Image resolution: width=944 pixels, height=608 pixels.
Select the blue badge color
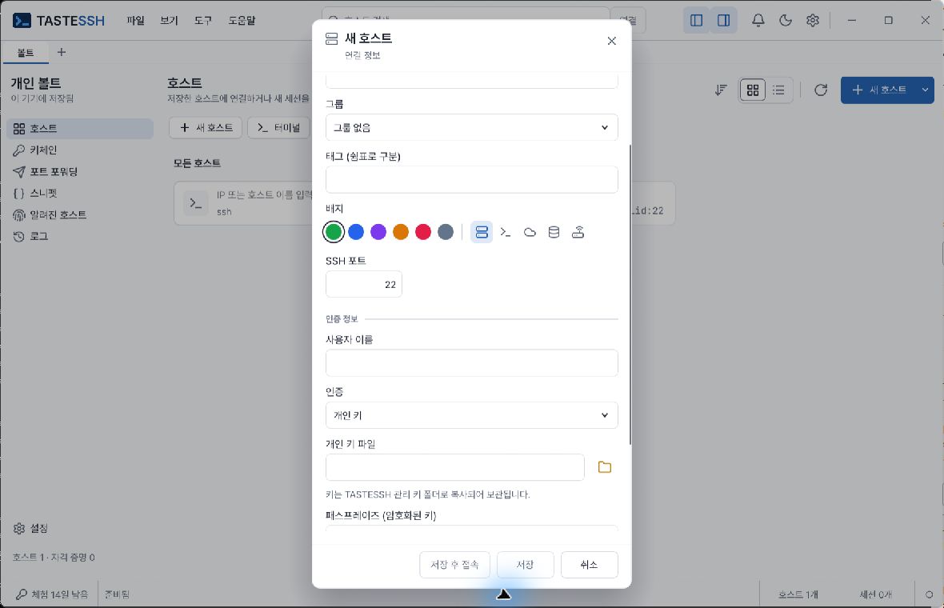[356, 232]
